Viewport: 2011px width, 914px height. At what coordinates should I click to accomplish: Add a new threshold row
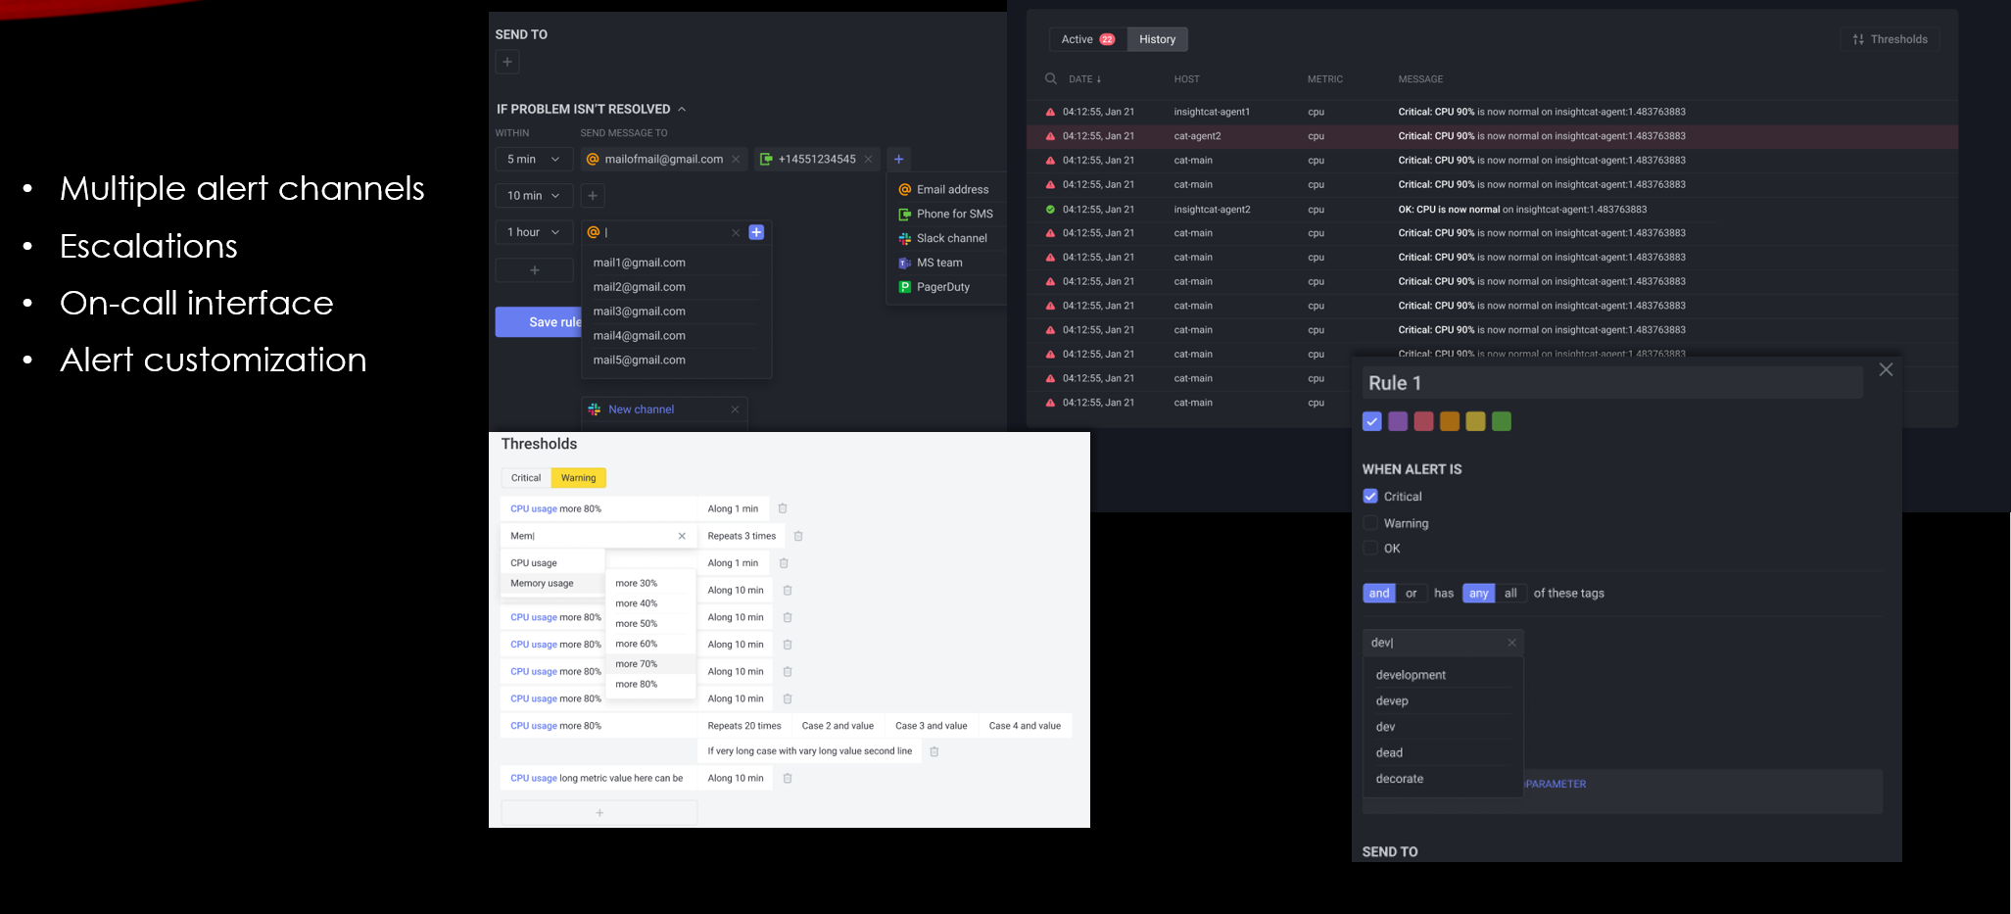599,813
